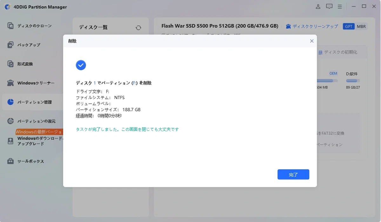Click the Flash War SSD disk title
The width and height of the screenshot is (381, 222).
(220, 26)
